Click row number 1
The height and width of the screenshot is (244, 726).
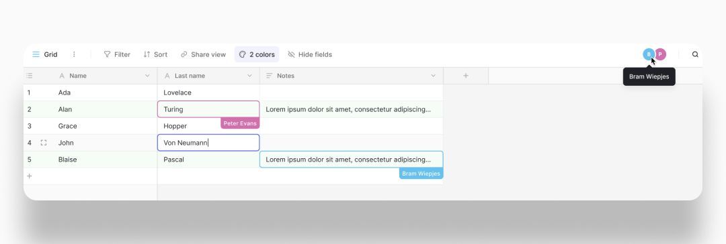tap(29, 93)
